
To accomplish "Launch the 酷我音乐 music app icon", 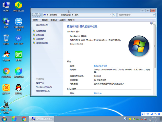I will [x=6, y=89].
